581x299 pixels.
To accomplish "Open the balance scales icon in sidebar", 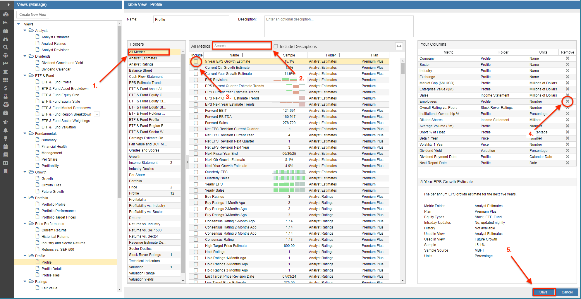I will coord(6,104).
